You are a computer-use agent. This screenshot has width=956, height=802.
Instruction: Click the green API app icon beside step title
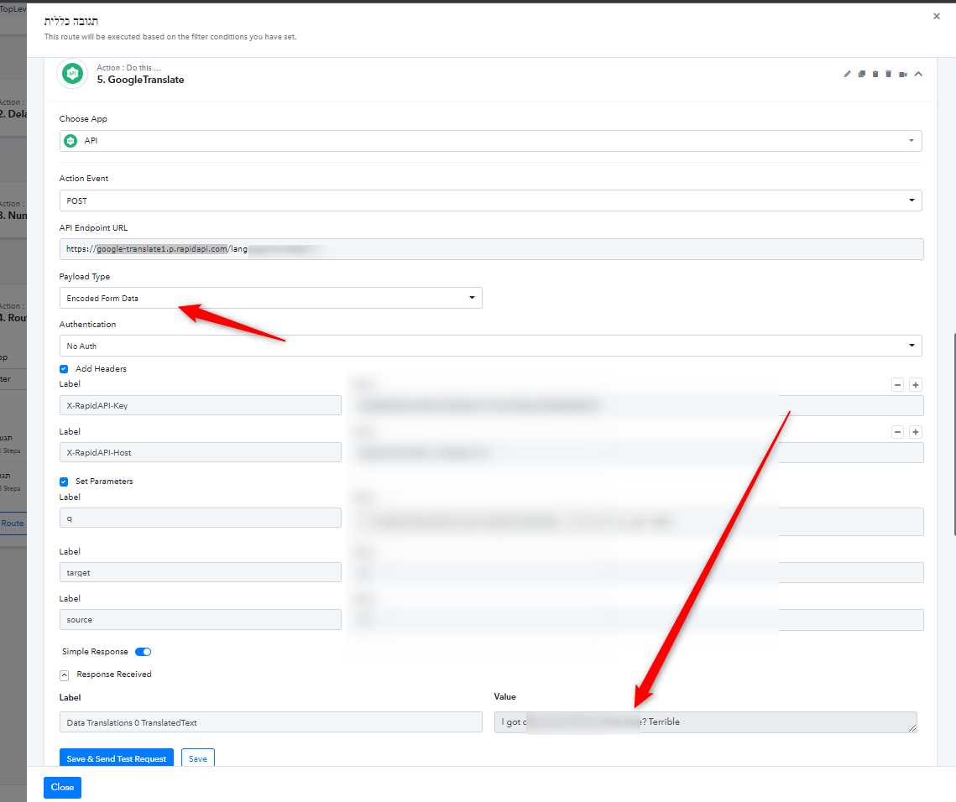tap(72, 74)
